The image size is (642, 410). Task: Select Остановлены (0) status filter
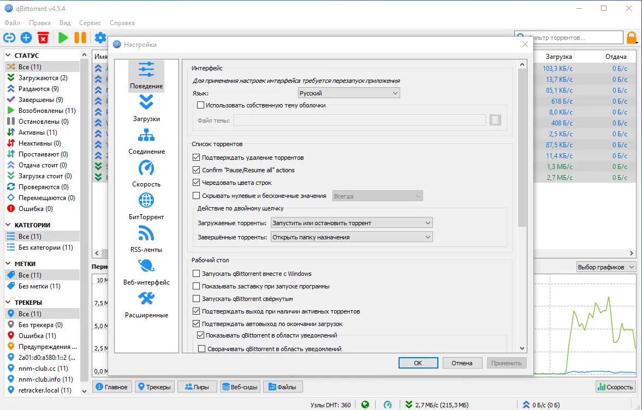[x=42, y=122]
